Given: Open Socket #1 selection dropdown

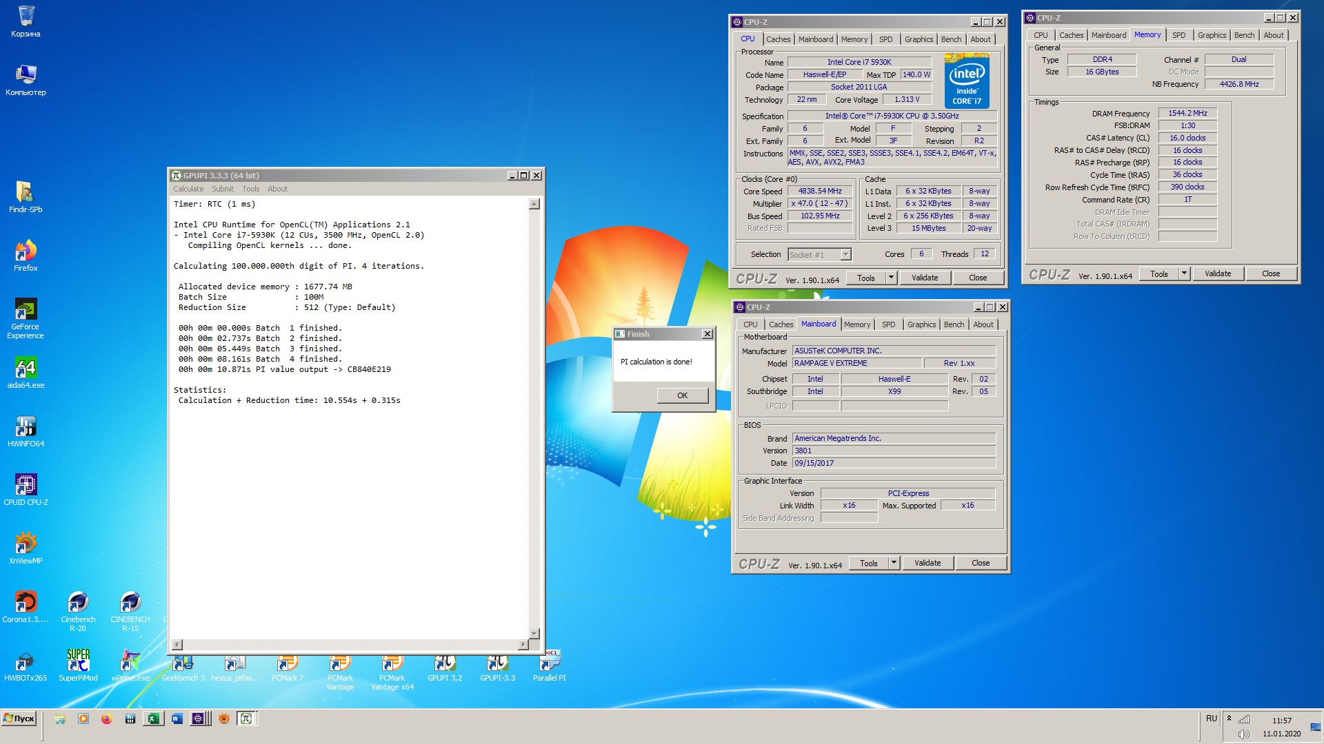Looking at the screenshot, I should (x=819, y=255).
